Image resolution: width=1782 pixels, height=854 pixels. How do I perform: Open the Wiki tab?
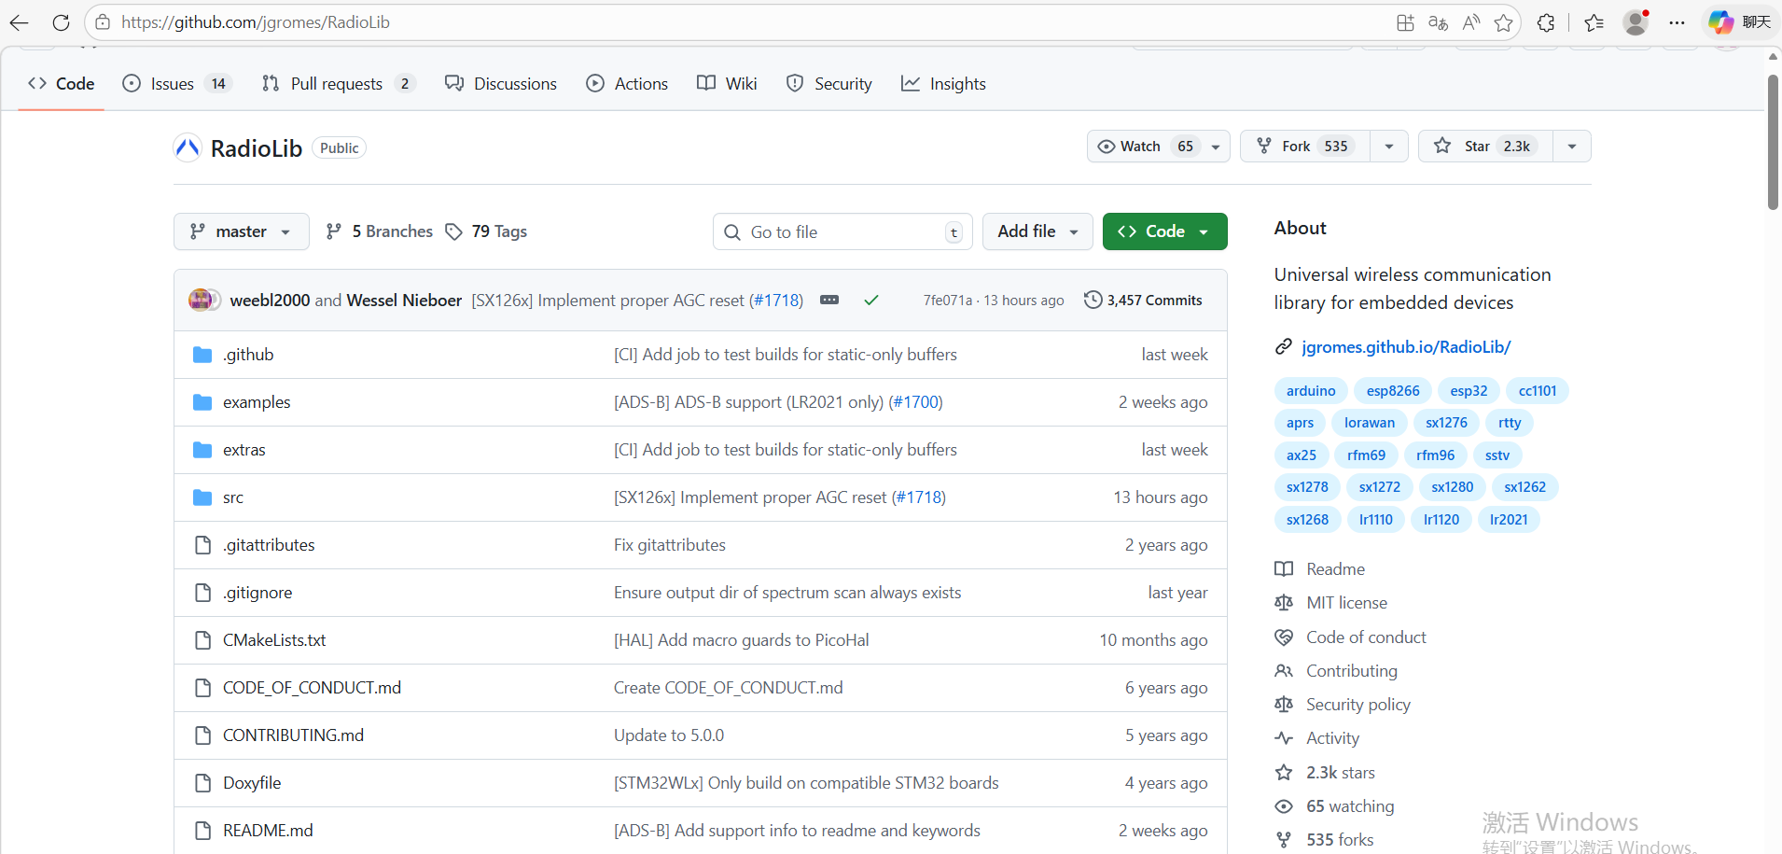727,84
